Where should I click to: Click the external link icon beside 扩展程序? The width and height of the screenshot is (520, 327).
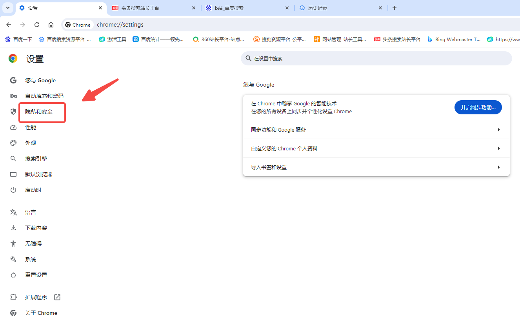pos(57,297)
